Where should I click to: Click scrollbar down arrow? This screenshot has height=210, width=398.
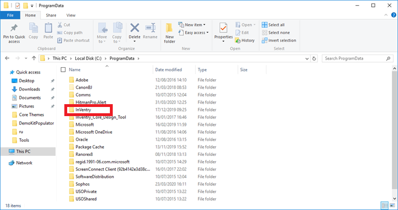[x=394, y=199]
